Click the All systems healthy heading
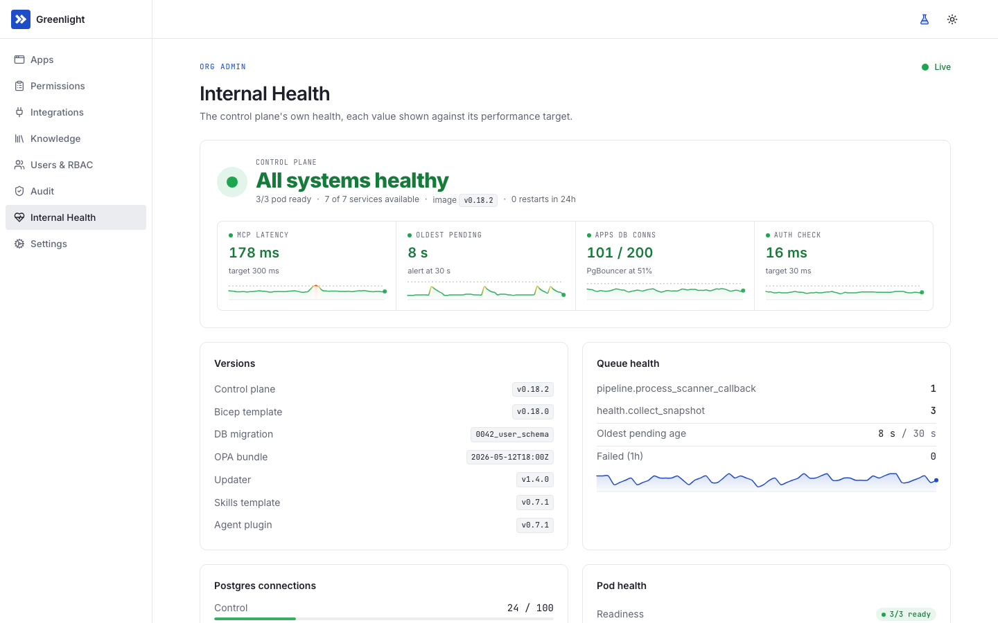The image size is (998, 623). 352,181
